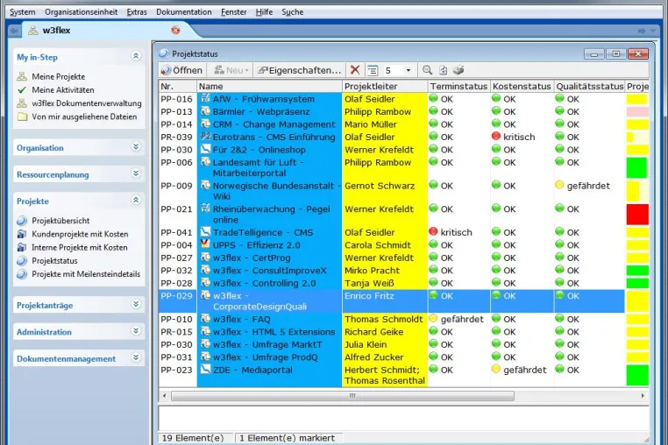Click the printer icon in toolbar
Image resolution: width=668 pixels, height=445 pixels.
pyautogui.click(x=458, y=70)
